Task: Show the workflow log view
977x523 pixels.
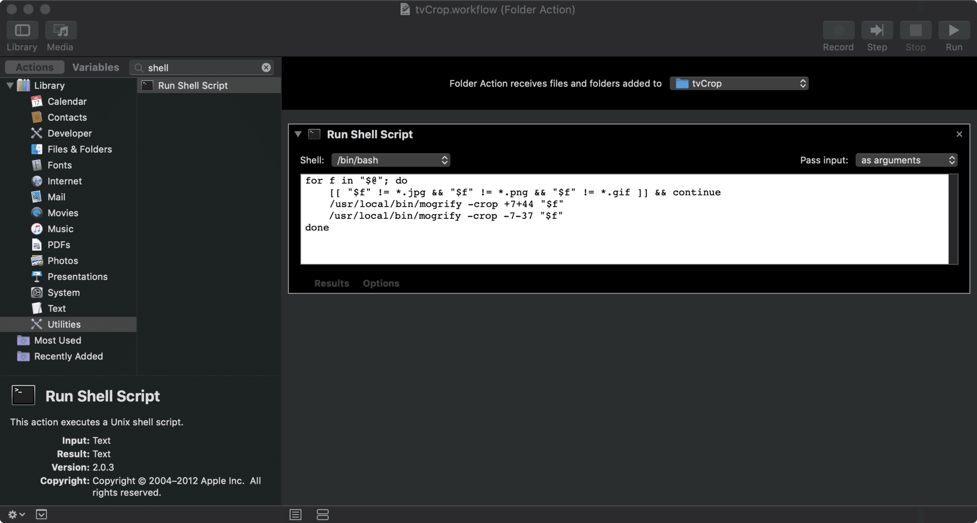Action: pyautogui.click(x=296, y=514)
